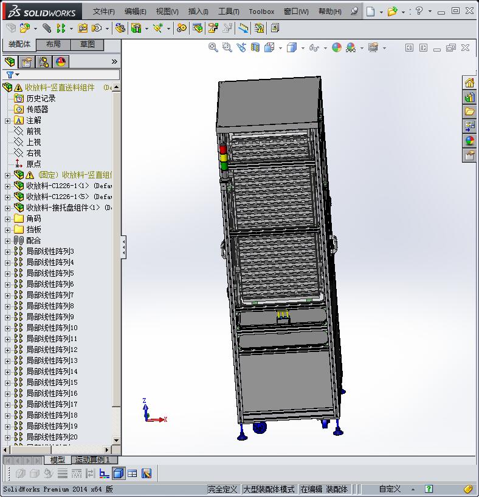
Task: Click the Exploded View icon
Action: 213,28
